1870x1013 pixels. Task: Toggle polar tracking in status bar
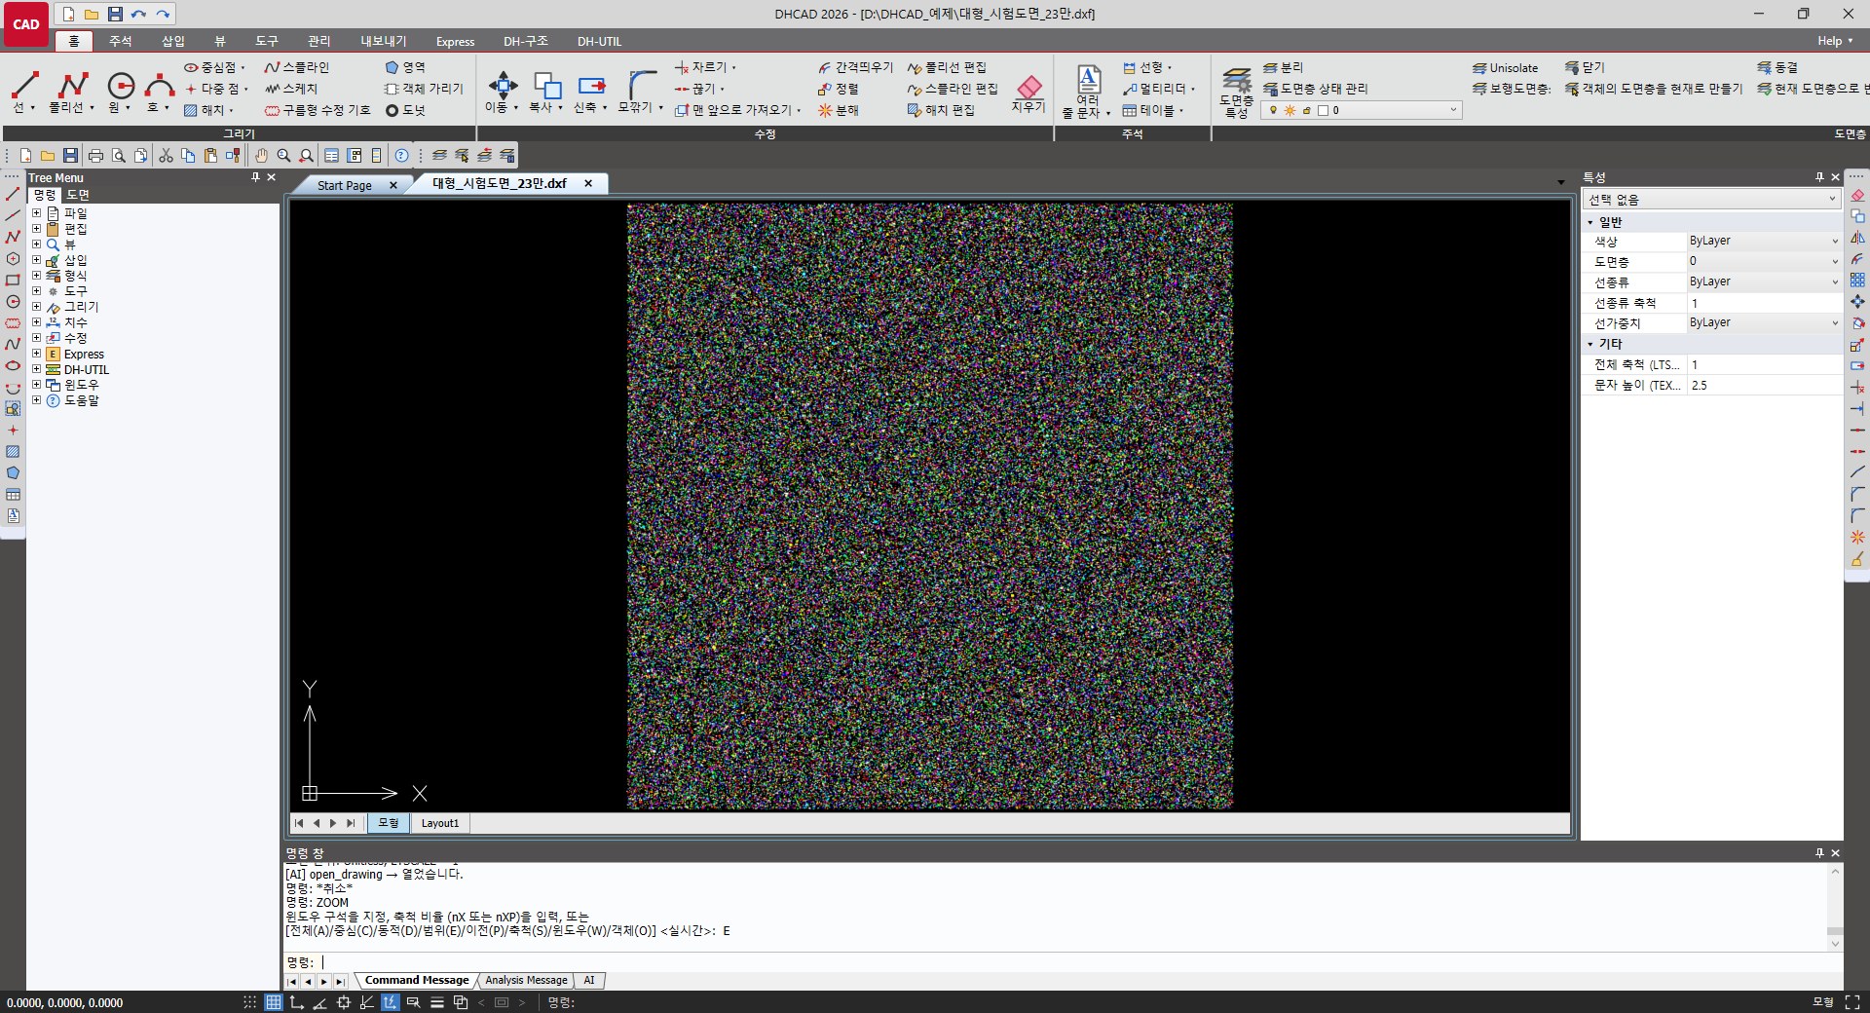(x=319, y=1002)
